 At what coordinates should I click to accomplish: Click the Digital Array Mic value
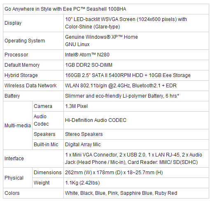point(83,145)
